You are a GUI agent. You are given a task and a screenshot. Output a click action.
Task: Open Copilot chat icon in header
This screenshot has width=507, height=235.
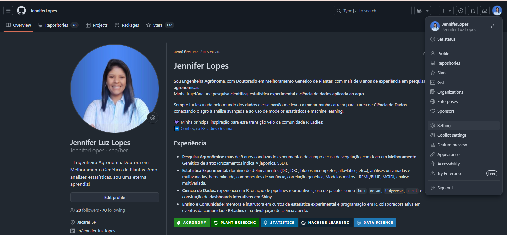419,11
